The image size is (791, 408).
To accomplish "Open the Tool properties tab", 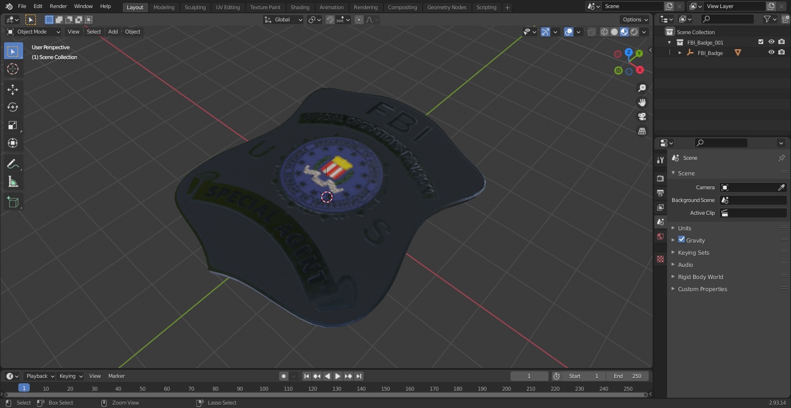I will pos(660,160).
